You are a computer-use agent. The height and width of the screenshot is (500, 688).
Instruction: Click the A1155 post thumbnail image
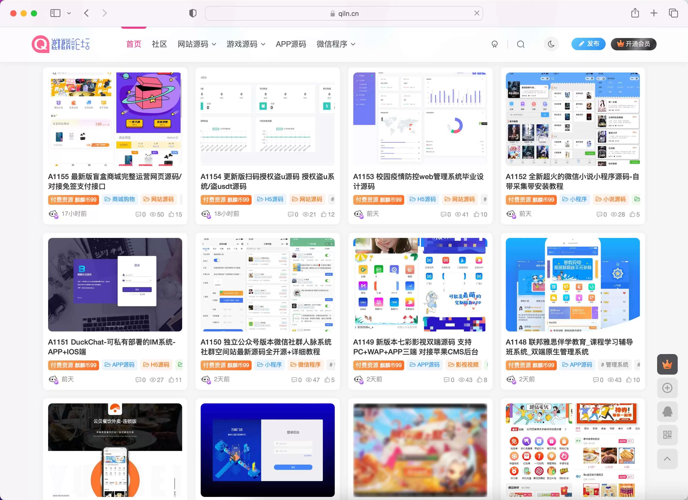click(115, 119)
